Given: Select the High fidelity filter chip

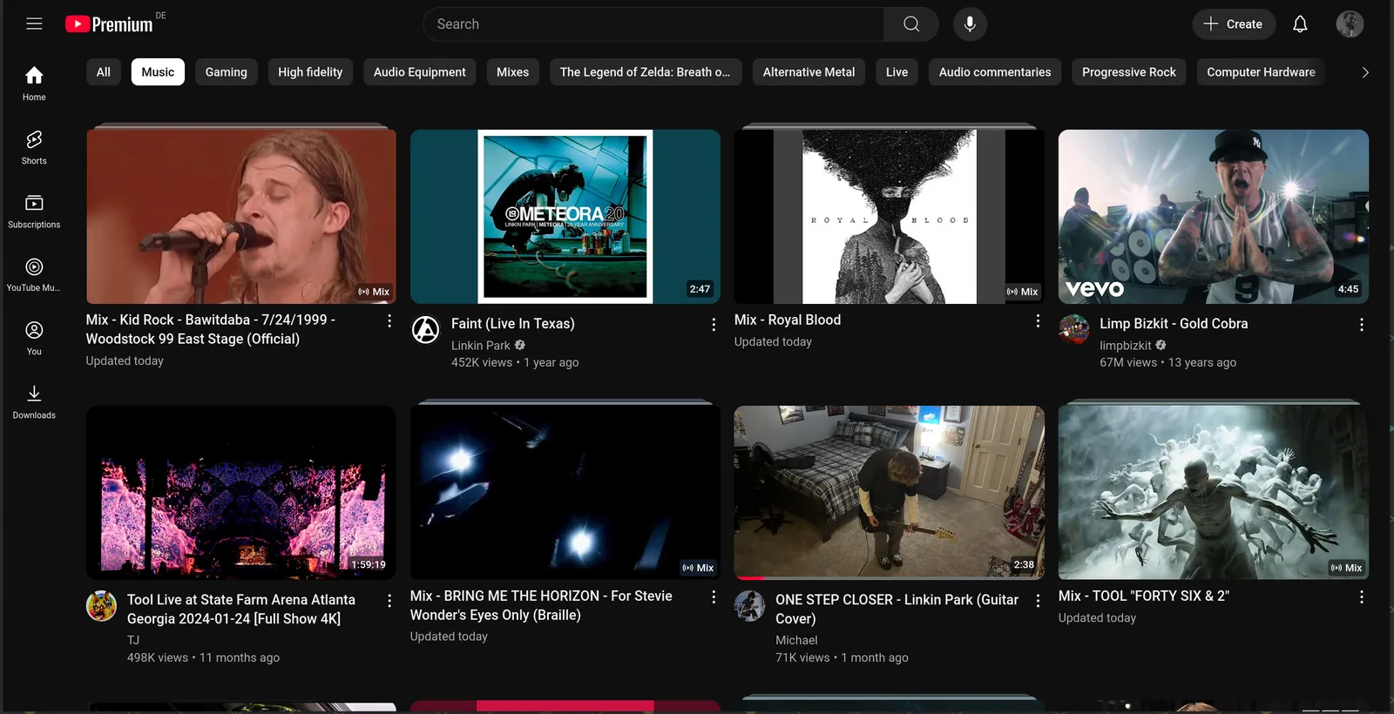Looking at the screenshot, I should (310, 72).
